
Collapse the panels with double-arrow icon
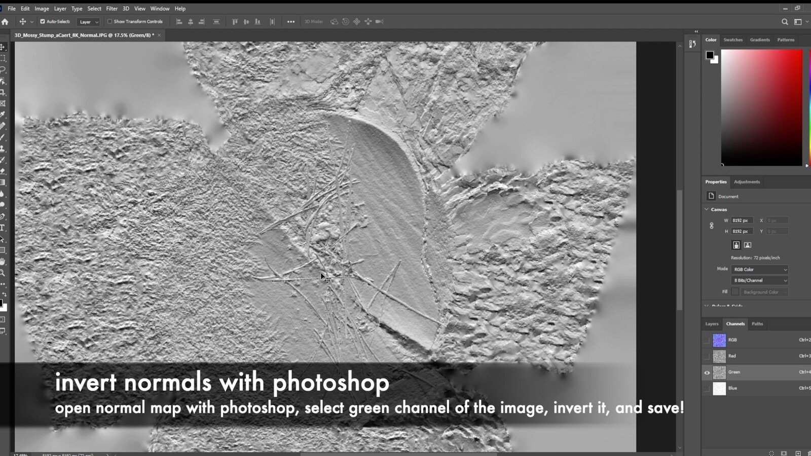[696, 31]
